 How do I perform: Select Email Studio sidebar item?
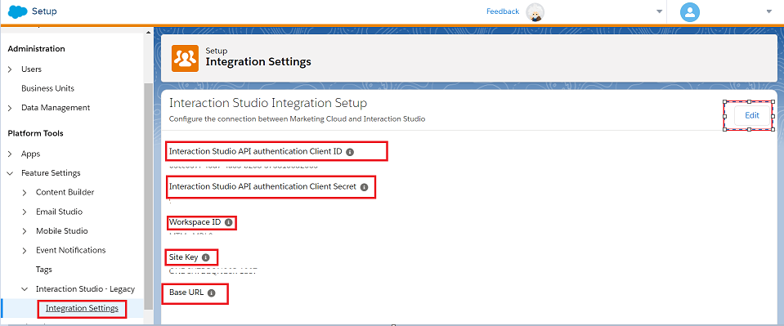pos(59,212)
